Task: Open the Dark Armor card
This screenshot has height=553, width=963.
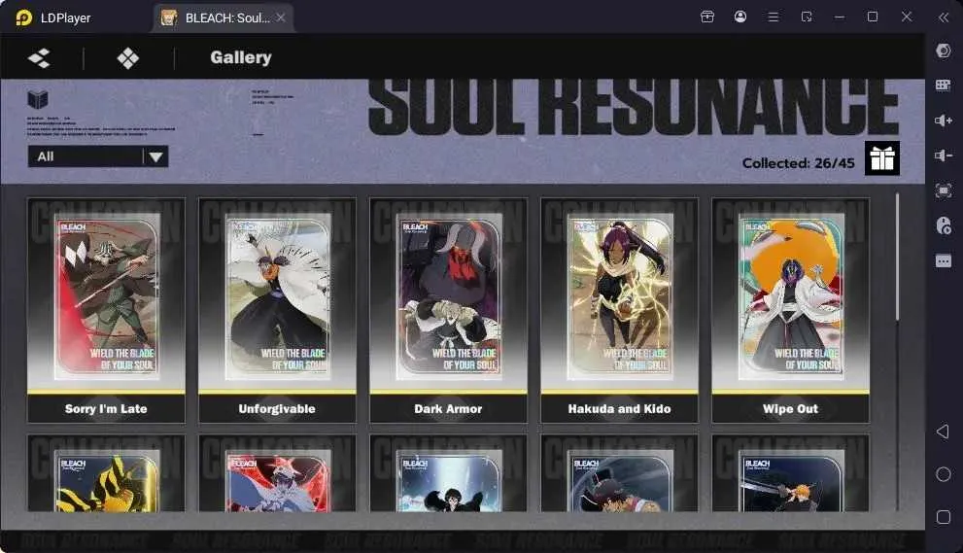Action: tap(448, 310)
